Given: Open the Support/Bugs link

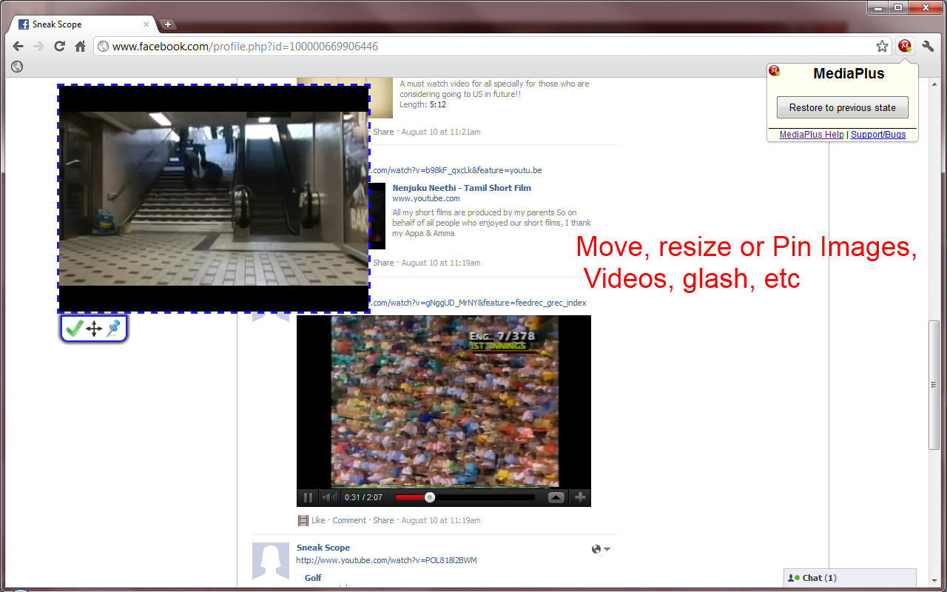Looking at the screenshot, I should (x=878, y=135).
